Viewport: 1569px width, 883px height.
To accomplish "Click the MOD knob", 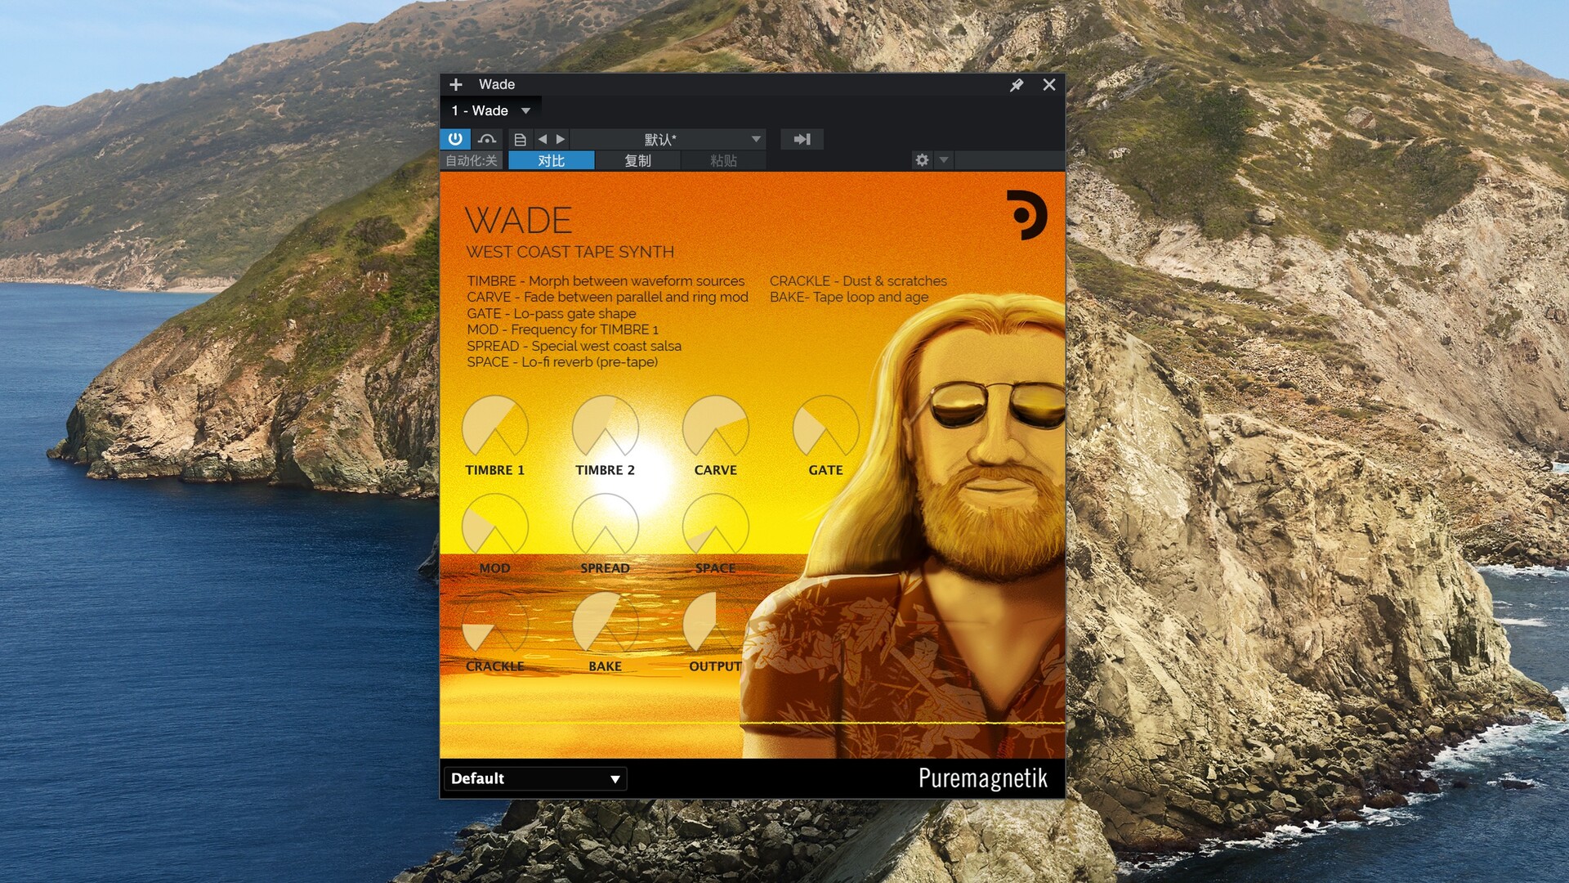I will (495, 527).
